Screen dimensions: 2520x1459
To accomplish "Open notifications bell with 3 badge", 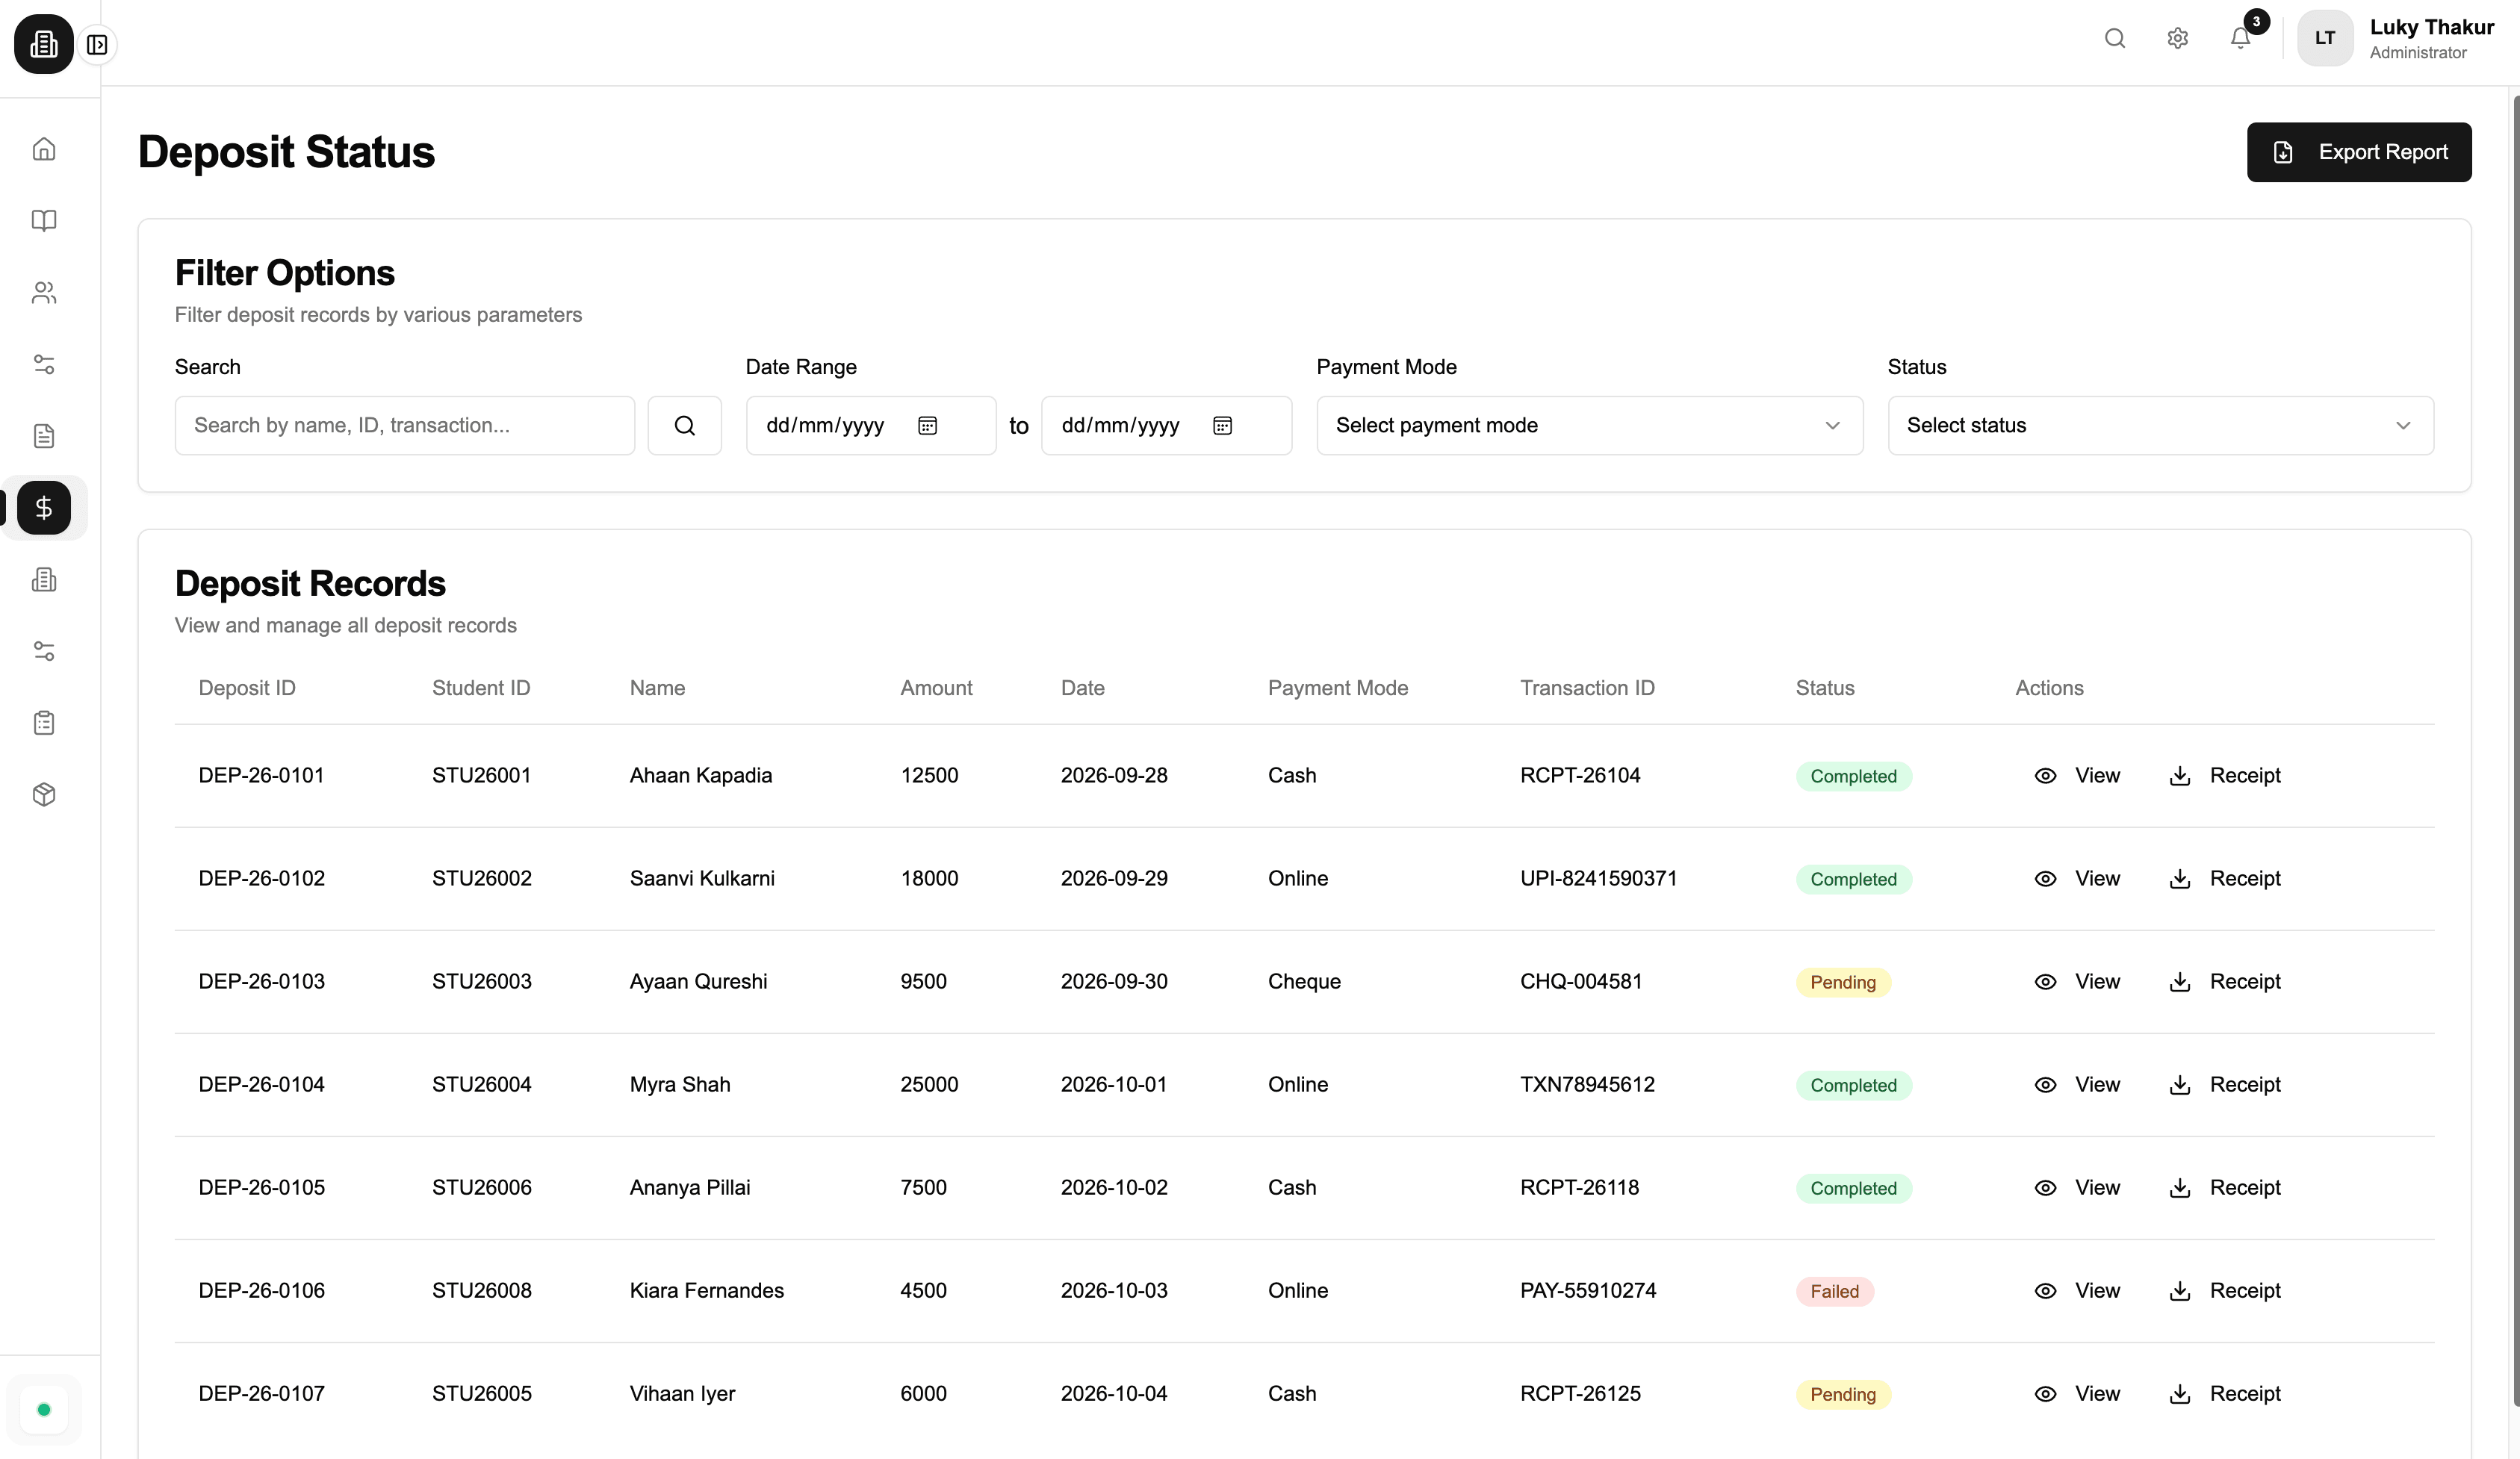I will (2241, 38).
